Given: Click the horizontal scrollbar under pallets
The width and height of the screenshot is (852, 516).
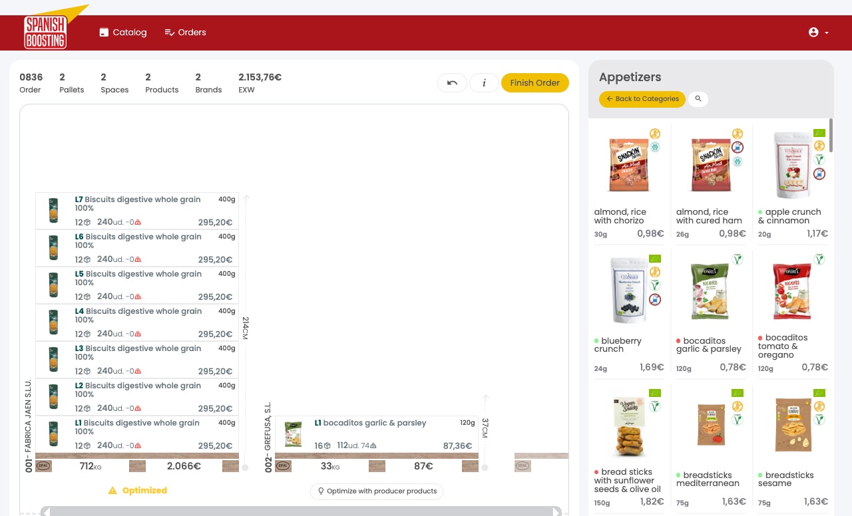Looking at the screenshot, I should point(300,511).
